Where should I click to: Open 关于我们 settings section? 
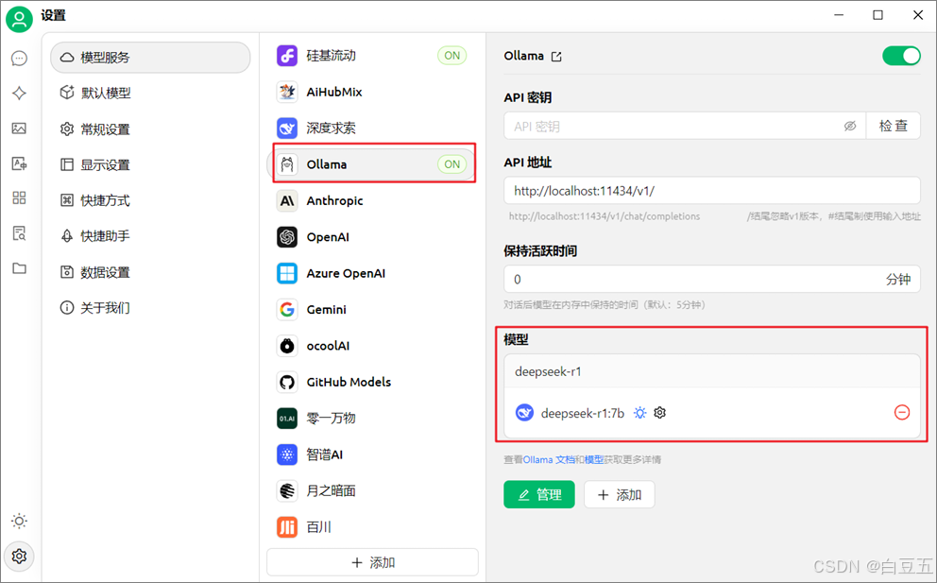tap(150, 308)
